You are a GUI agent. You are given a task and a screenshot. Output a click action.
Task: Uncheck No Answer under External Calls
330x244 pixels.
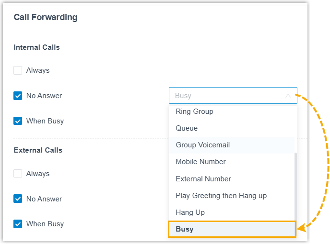click(x=18, y=199)
